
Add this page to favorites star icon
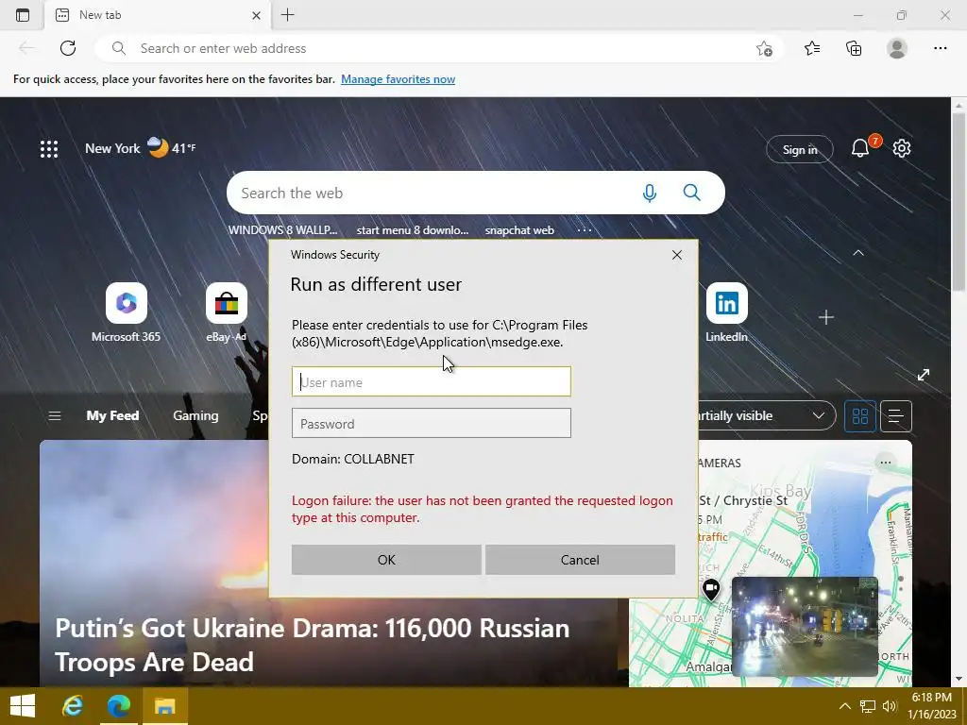tap(764, 49)
